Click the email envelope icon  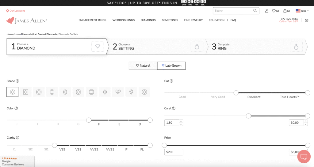306,20
